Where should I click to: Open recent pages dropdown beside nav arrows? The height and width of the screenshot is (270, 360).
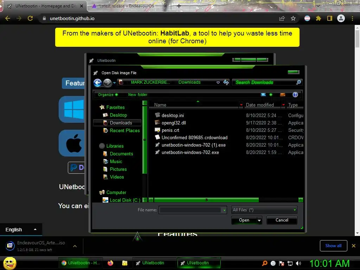pos(114,83)
